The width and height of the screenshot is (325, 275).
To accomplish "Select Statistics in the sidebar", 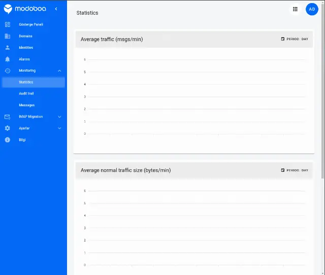I will tap(34, 82).
